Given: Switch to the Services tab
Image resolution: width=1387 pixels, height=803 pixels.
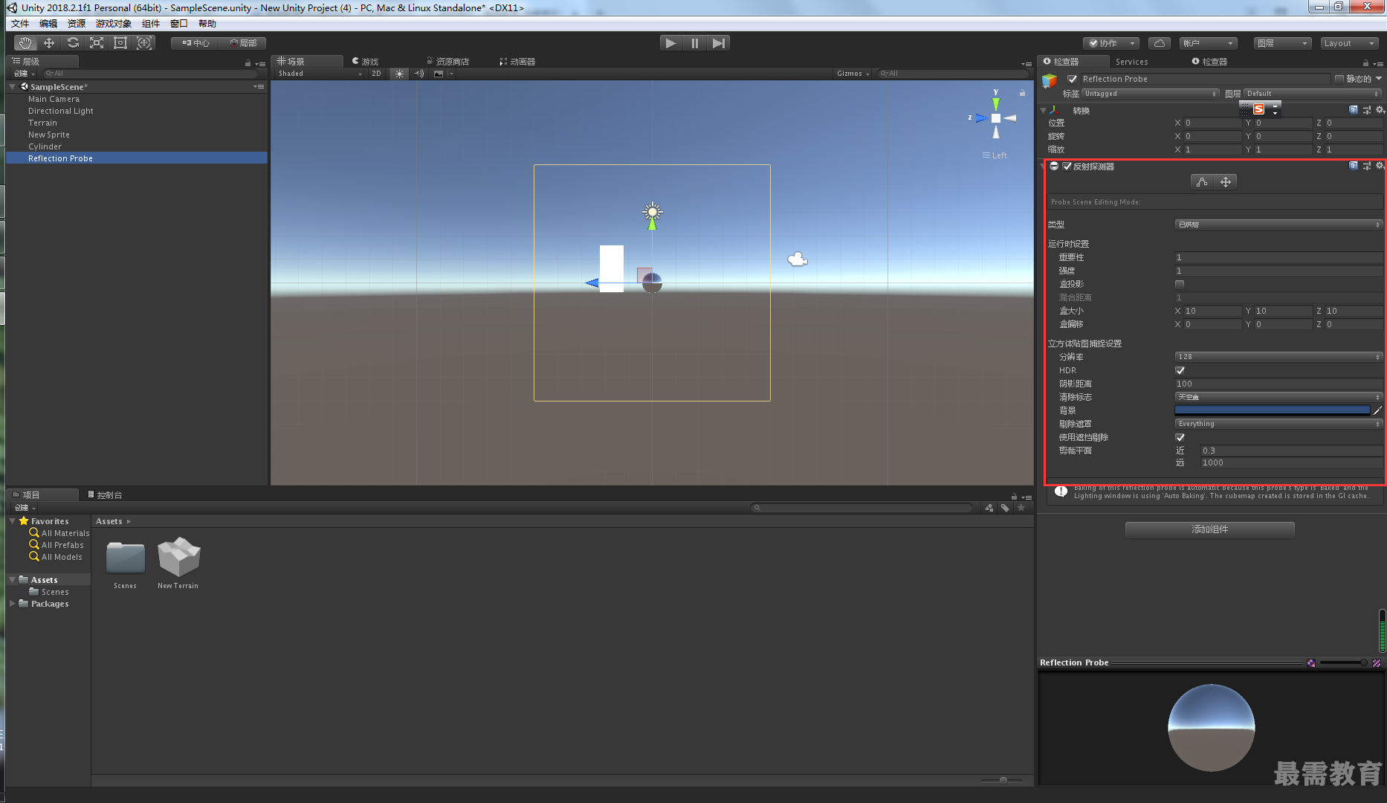Looking at the screenshot, I should (1131, 62).
